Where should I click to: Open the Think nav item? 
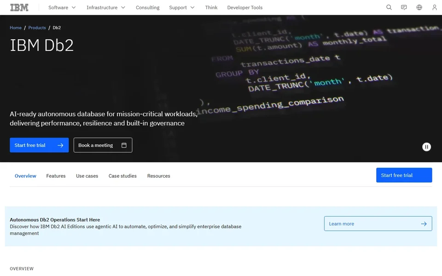[x=211, y=8]
